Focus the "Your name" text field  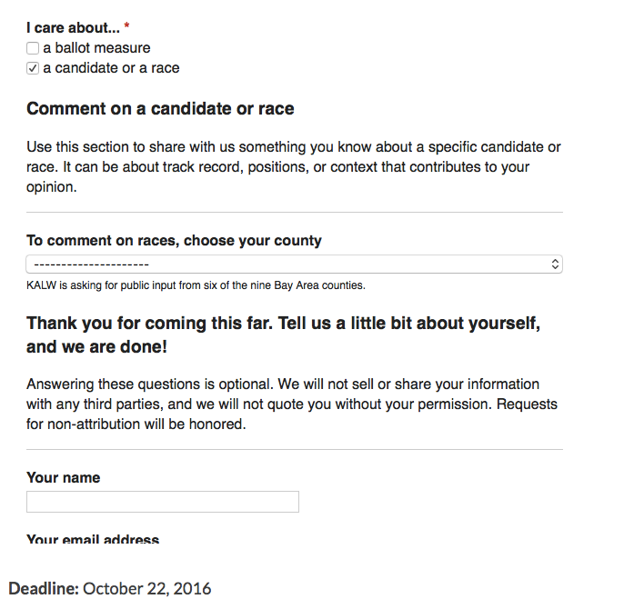pos(162,502)
